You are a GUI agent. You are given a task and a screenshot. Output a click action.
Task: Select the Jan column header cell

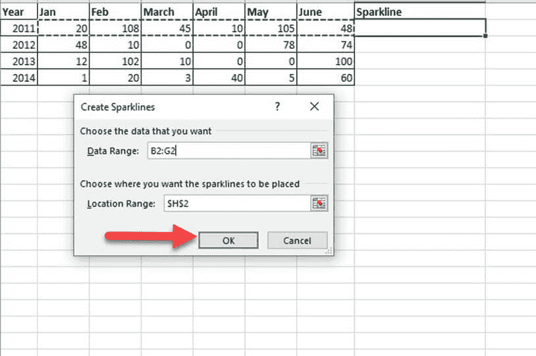(63, 11)
